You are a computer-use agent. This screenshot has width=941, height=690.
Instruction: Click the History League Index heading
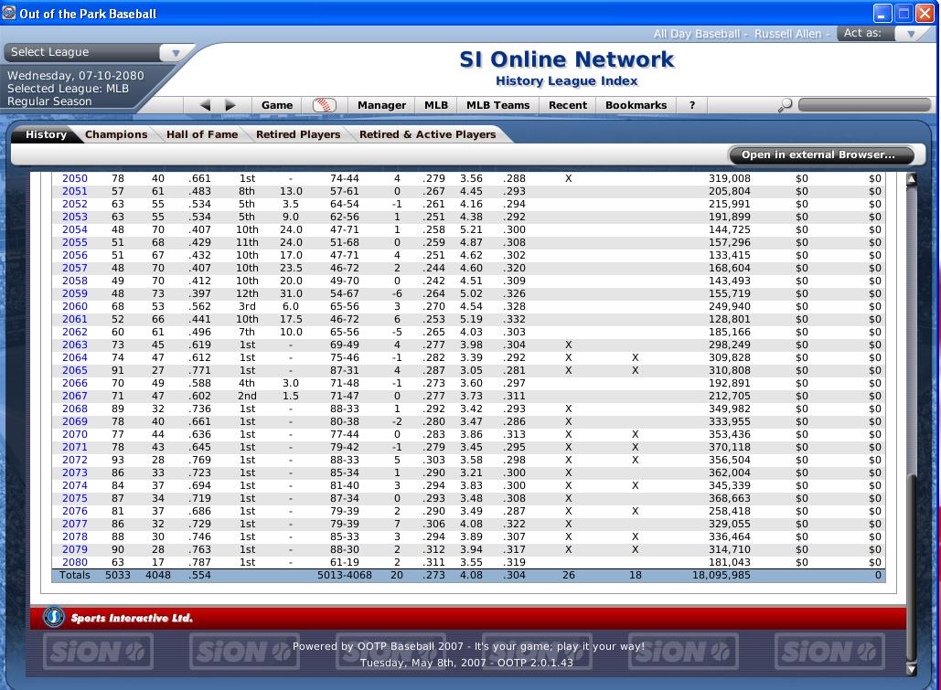(x=567, y=81)
